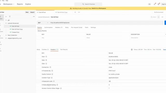Viewport: 166px width, 93px height.
Task: Open request Authorization tab
Action: coord(49,27)
